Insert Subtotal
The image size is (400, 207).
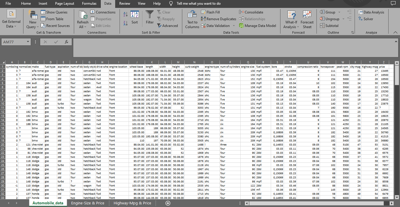pyautogui.click(x=329, y=26)
